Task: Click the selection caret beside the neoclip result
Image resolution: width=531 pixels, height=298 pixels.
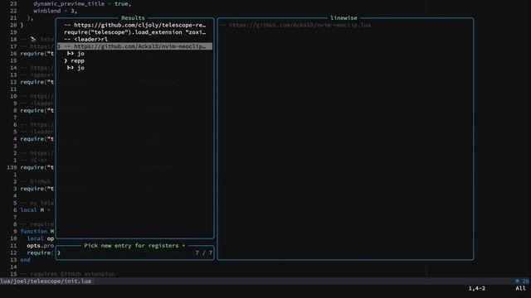Action: [59, 46]
